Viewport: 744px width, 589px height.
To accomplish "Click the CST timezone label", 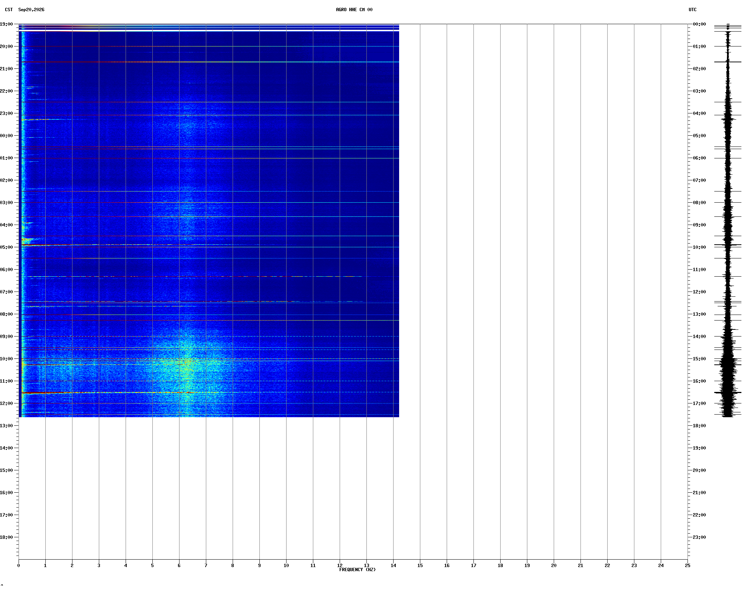I will (9, 10).
